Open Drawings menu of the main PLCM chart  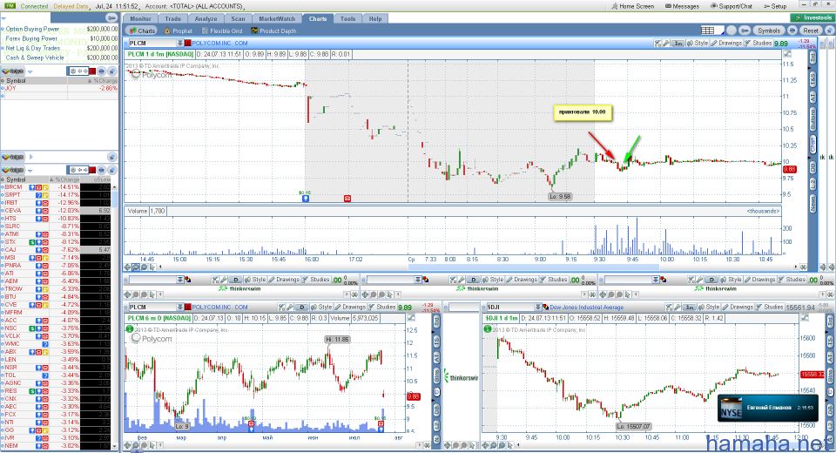tap(726, 44)
